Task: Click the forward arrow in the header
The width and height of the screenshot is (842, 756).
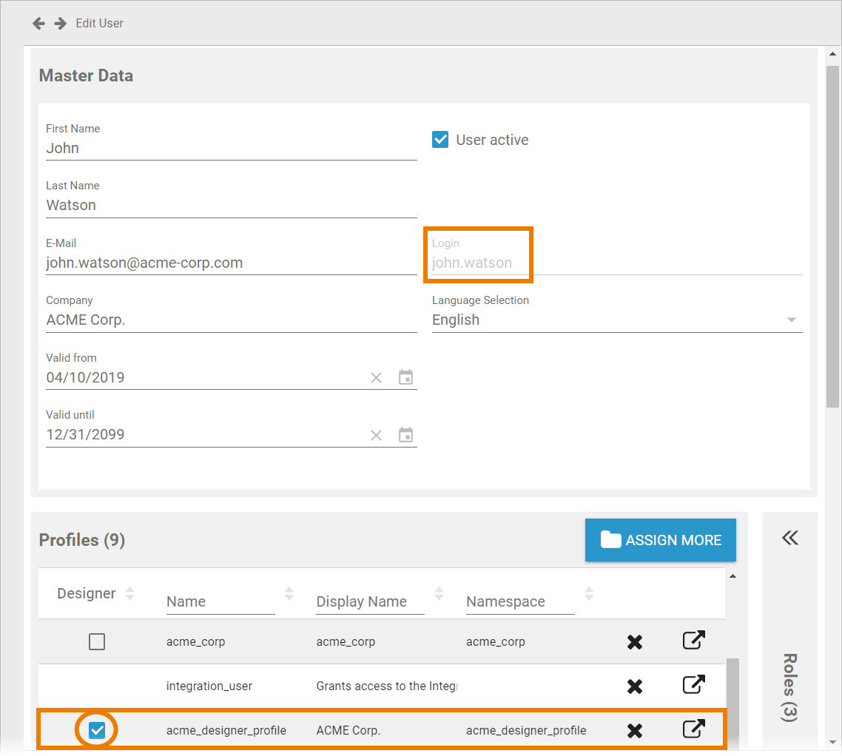Action: coord(61,24)
